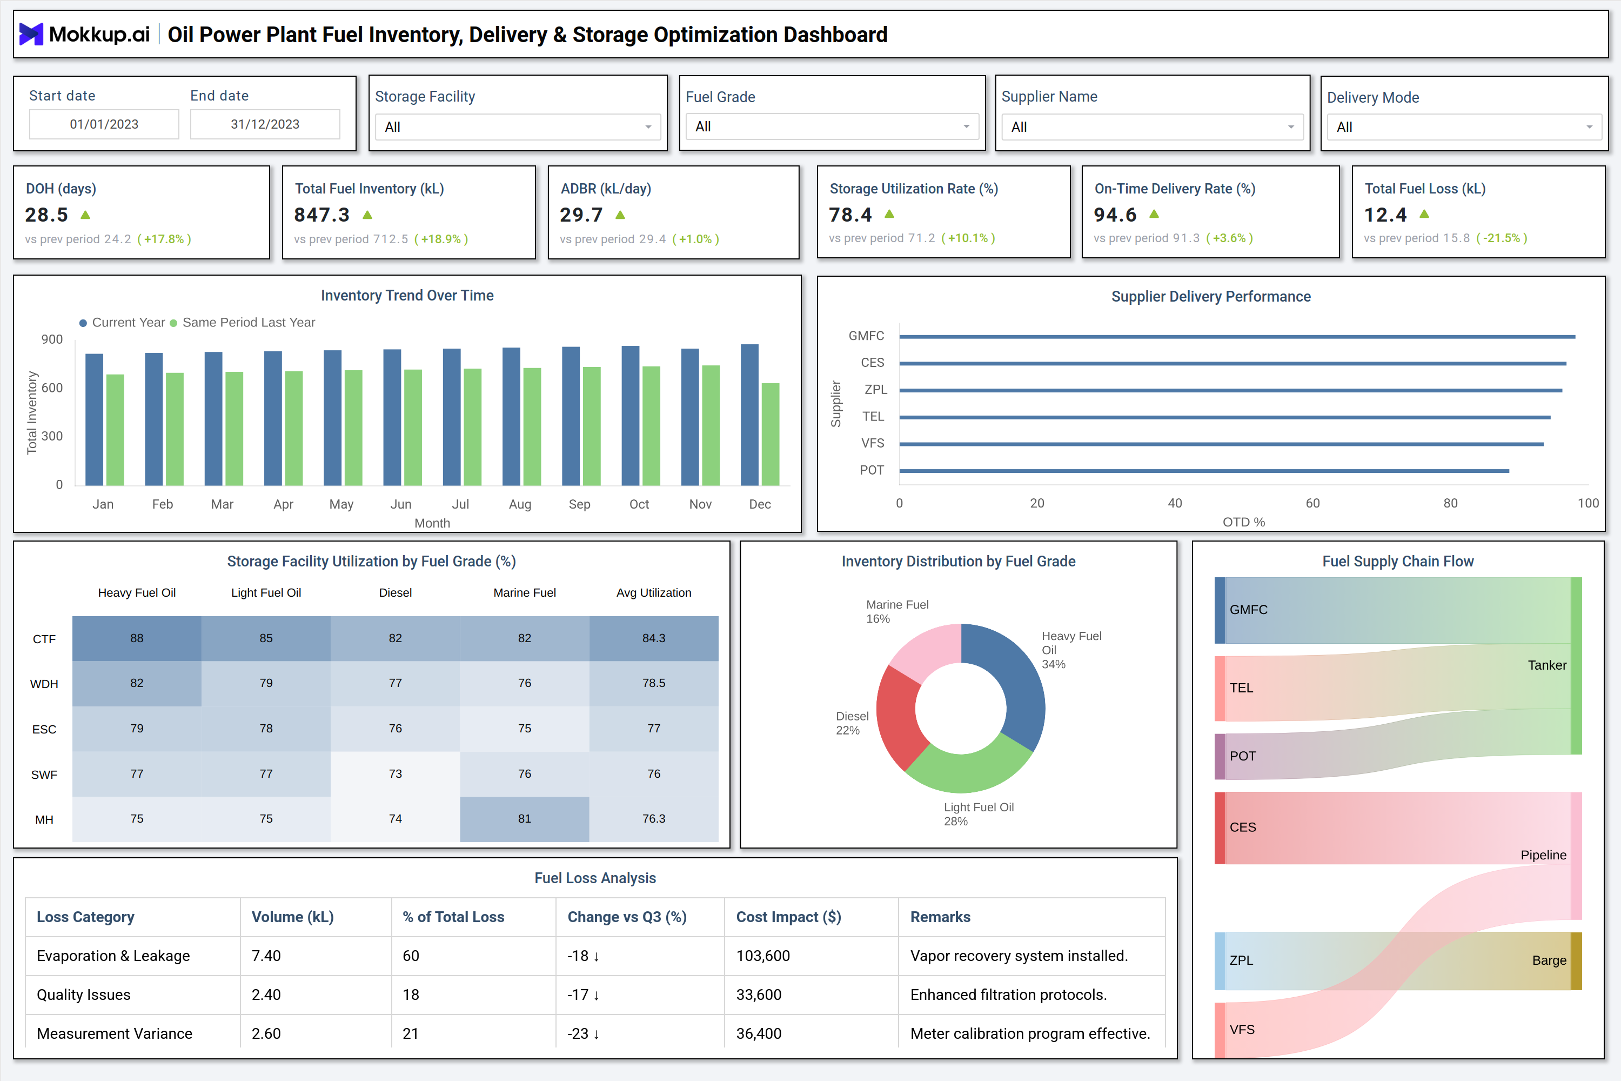Click the POT node in supply chain flow
Image resolution: width=1621 pixels, height=1081 pixels.
pos(1220,756)
